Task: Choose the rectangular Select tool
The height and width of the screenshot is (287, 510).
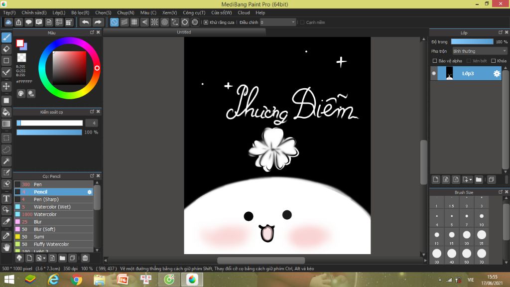Action: tap(6, 138)
